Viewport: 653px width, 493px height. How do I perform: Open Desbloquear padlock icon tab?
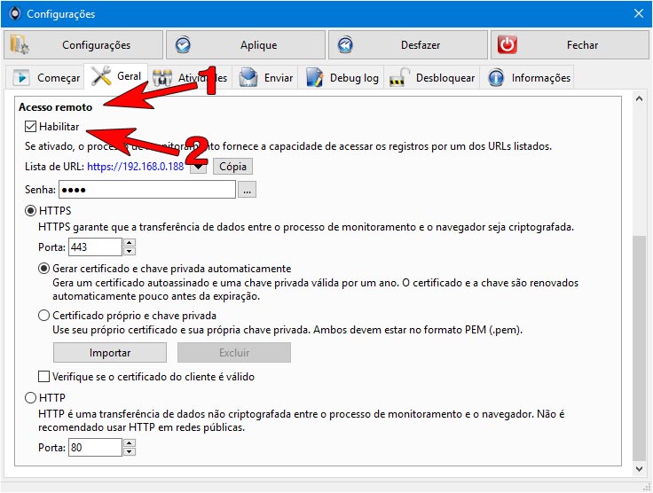click(399, 77)
